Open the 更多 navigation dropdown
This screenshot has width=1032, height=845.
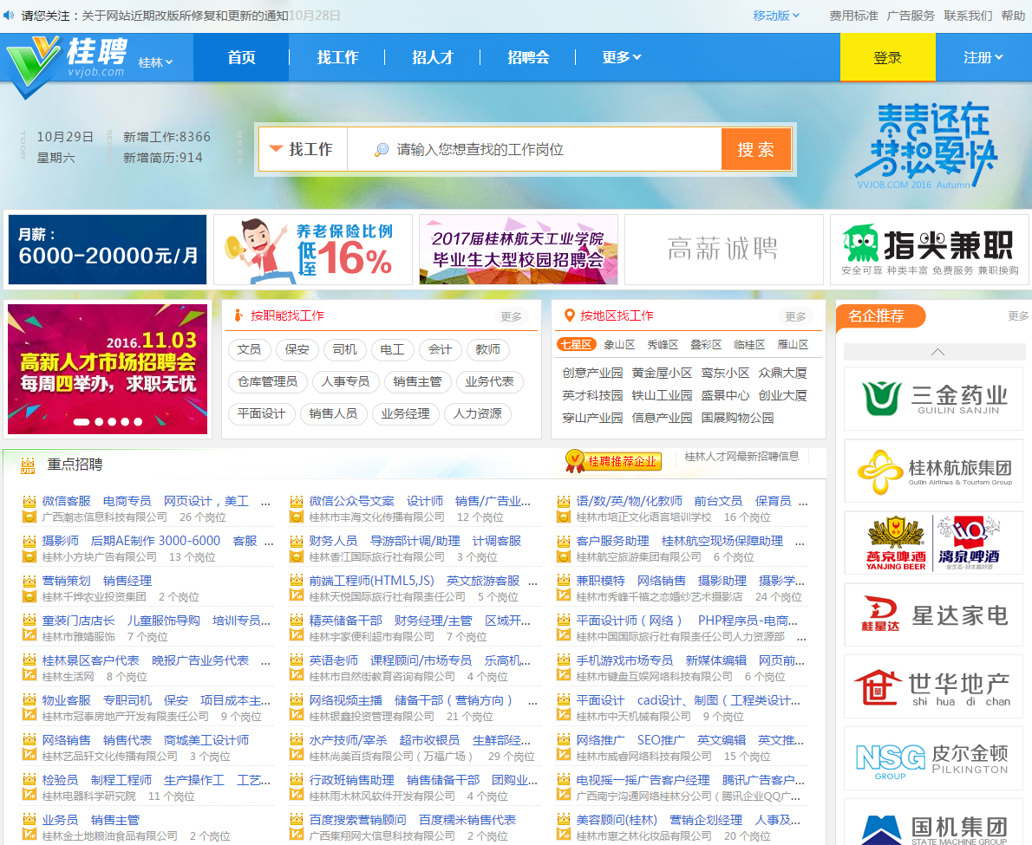tap(621, 57)
